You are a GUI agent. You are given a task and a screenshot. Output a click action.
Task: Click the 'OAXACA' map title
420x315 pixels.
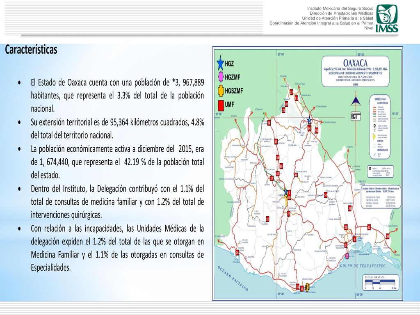355,63
